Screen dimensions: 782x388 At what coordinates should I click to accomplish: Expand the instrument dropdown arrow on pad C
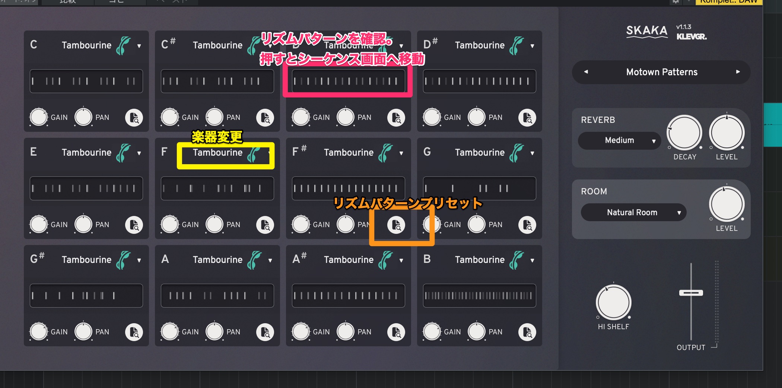point(139,46)
